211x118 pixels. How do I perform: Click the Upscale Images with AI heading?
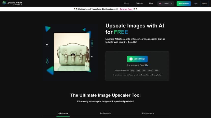(135, 29)
